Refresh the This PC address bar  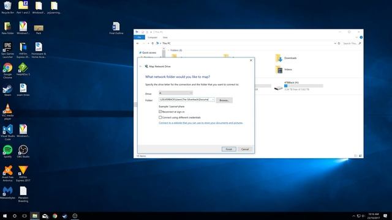(x=339, y=43)
